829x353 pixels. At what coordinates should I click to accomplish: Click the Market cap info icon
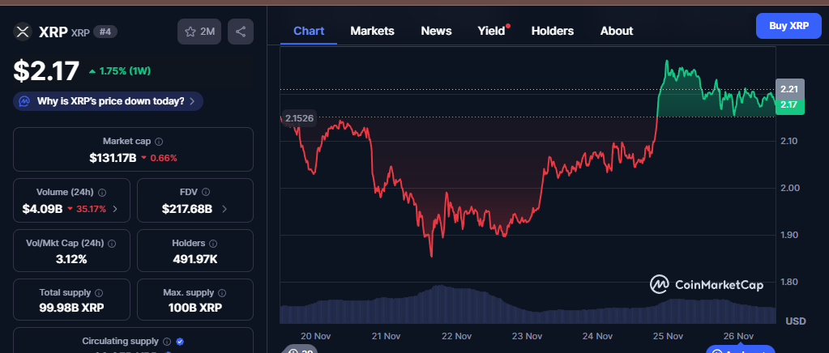[159, 141]
